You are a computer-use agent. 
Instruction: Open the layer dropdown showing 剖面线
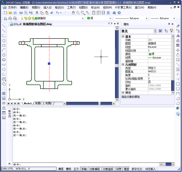pyautogui.click(x=59, y=18)
